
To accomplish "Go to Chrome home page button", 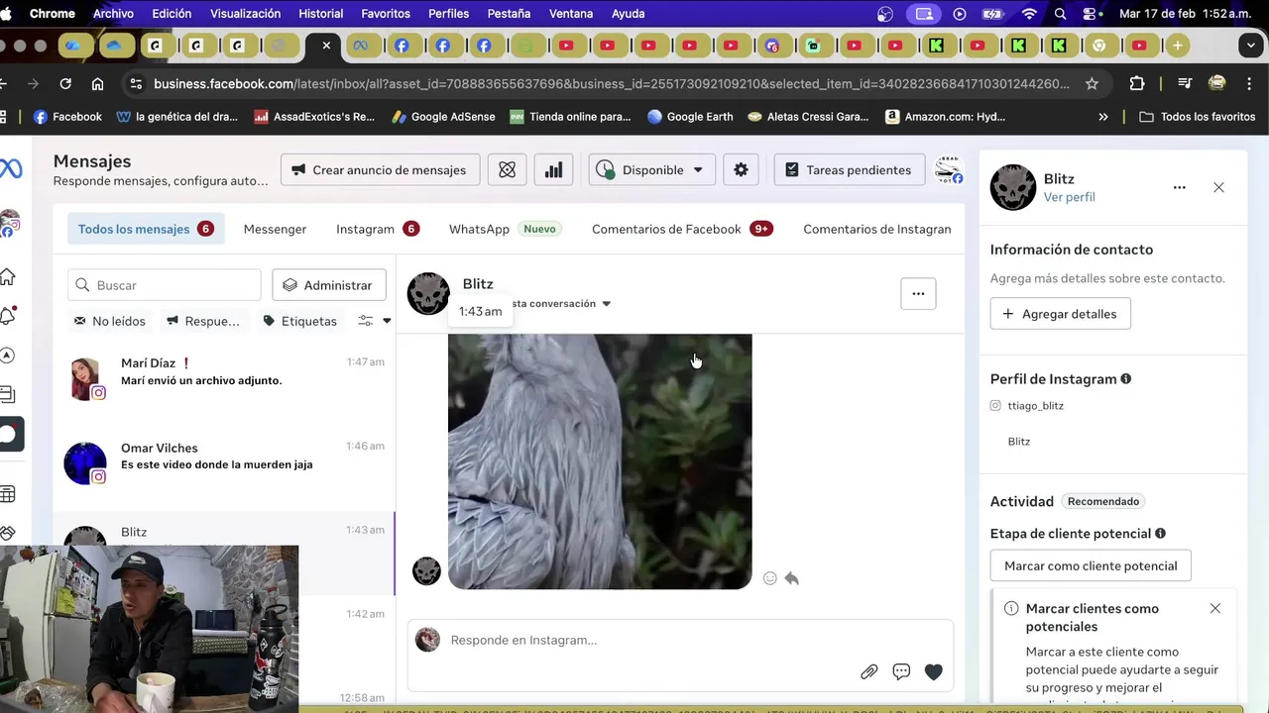I will 97,84.
